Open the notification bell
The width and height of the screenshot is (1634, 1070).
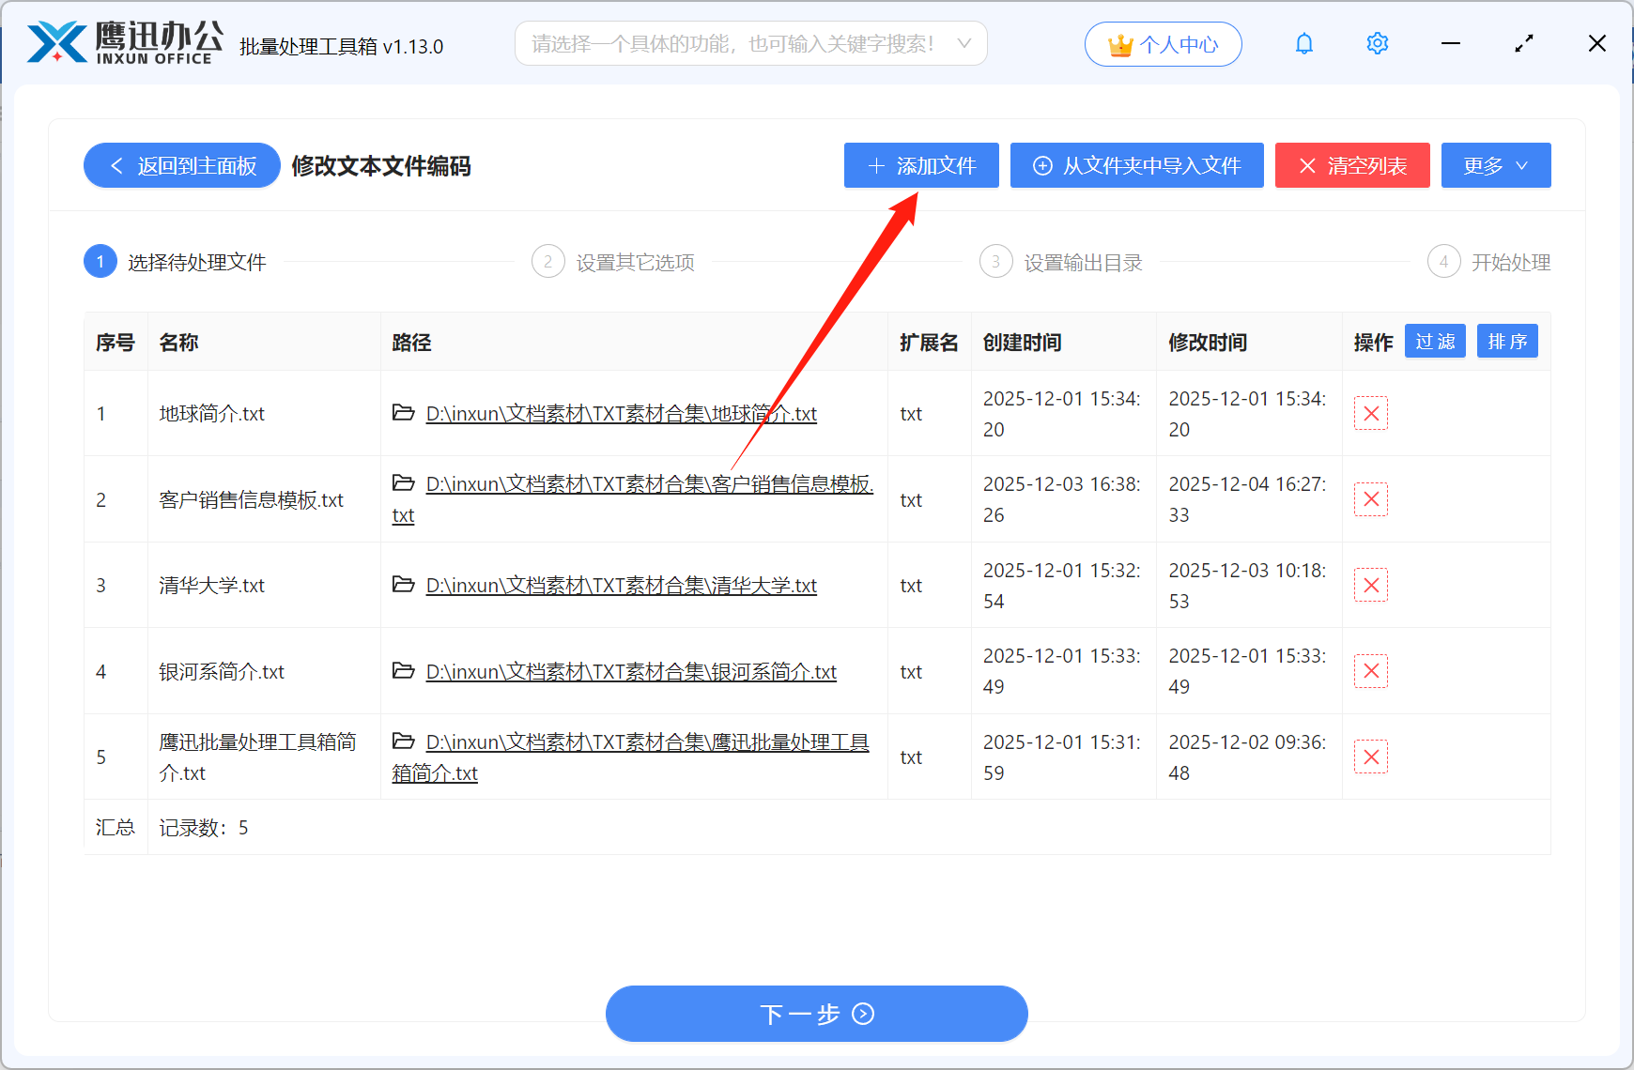tap(1303, 43)
